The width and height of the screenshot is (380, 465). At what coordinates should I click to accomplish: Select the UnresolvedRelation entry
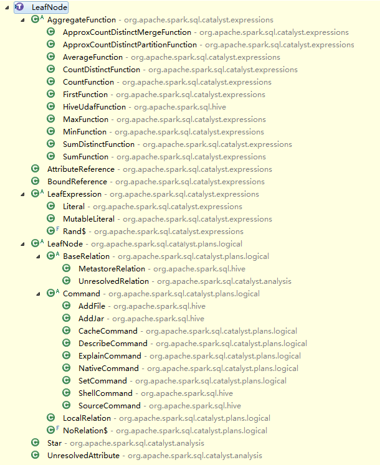pyautogui.click(x=185, y=281)
